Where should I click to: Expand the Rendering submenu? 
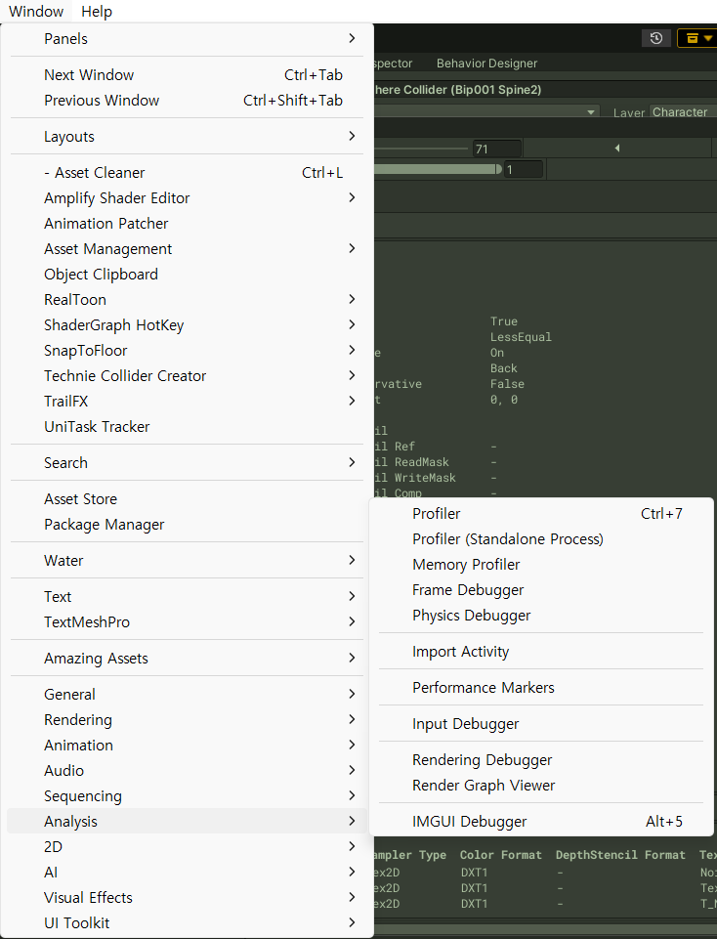pyautogui.click(x=187, y=720)
